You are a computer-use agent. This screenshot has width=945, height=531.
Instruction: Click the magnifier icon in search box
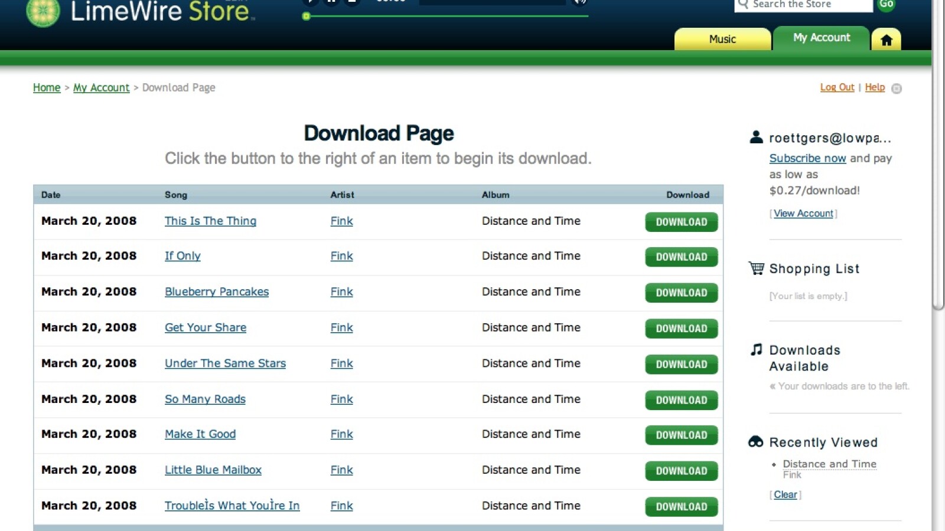pyautogui.click(x=743, y=4)
